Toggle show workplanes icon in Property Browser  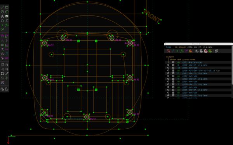(169, 51)
